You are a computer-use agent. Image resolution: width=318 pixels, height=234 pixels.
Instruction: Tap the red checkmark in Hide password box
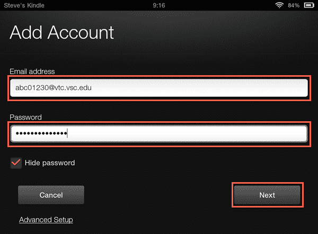tap(16, 163)
